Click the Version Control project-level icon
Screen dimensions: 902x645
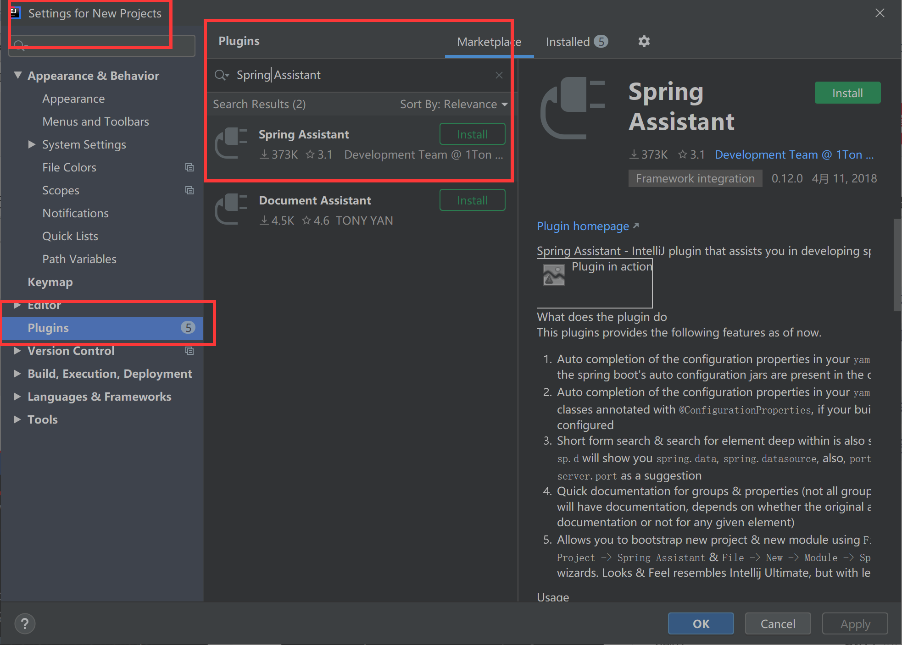189,351
